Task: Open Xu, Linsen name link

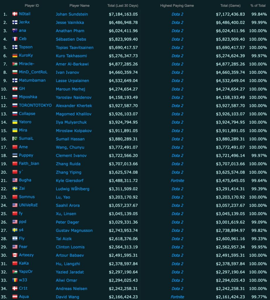Action: [66, 214]
